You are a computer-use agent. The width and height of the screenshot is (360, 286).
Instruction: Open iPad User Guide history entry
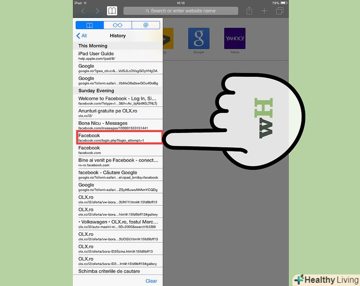pyautogui.click(x=118, y=56)
